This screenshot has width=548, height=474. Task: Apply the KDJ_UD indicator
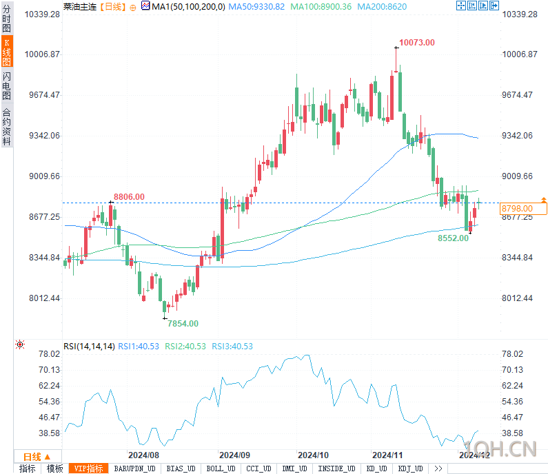411,468
